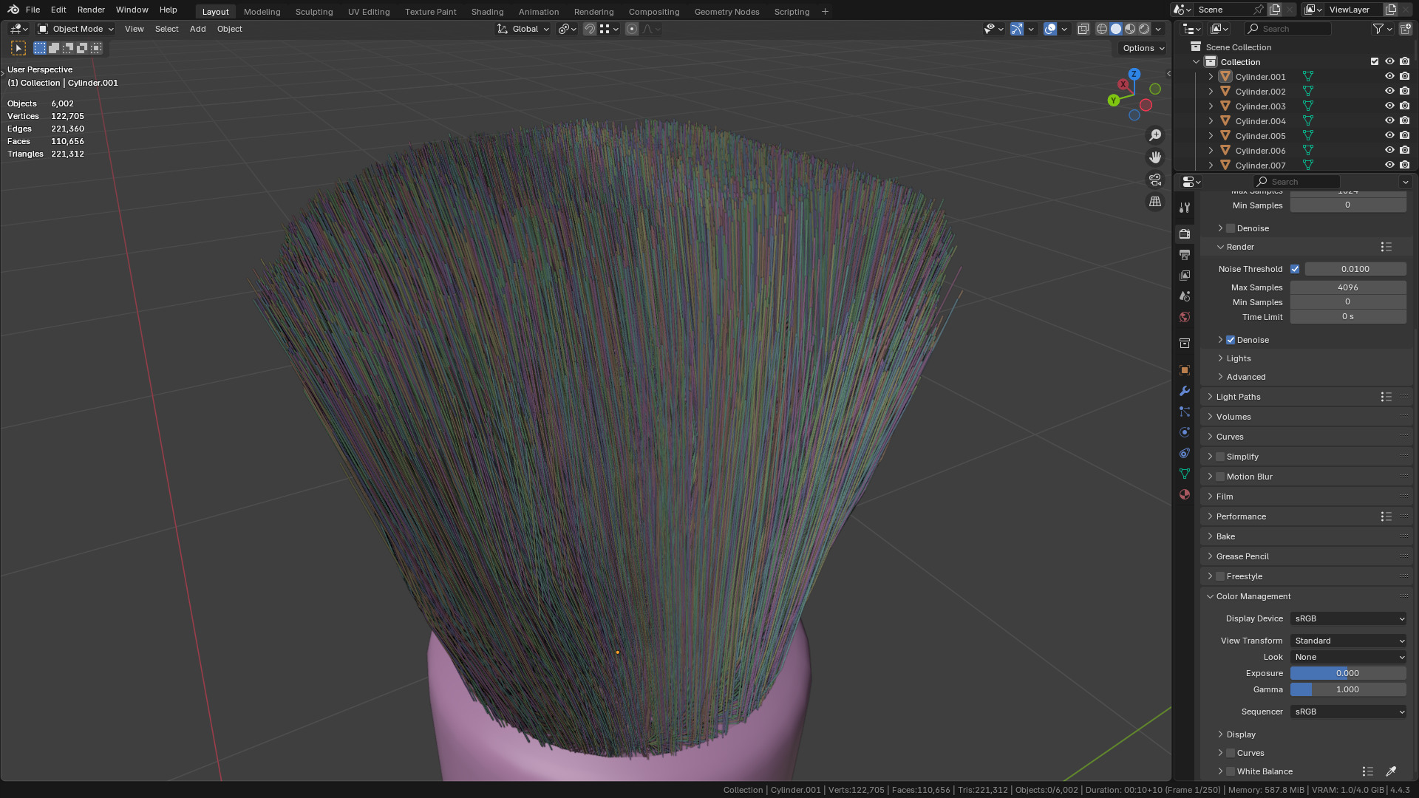The width and height of the screenshot is (1419, 798).
Task: Switch to solid viewport shading
Action: [1116, 29]
